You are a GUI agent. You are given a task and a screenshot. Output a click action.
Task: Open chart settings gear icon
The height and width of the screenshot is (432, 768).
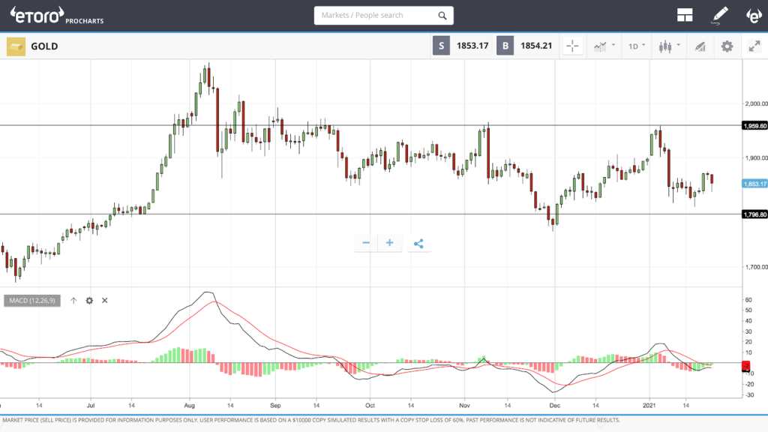tap(727, 46)
